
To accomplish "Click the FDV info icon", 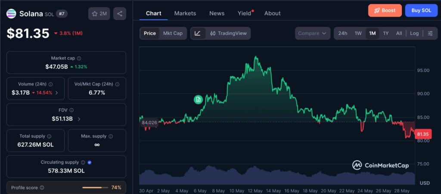I will click(71, 110).
